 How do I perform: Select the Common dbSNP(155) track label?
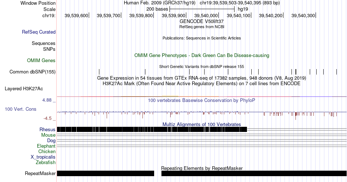point(33,72)
